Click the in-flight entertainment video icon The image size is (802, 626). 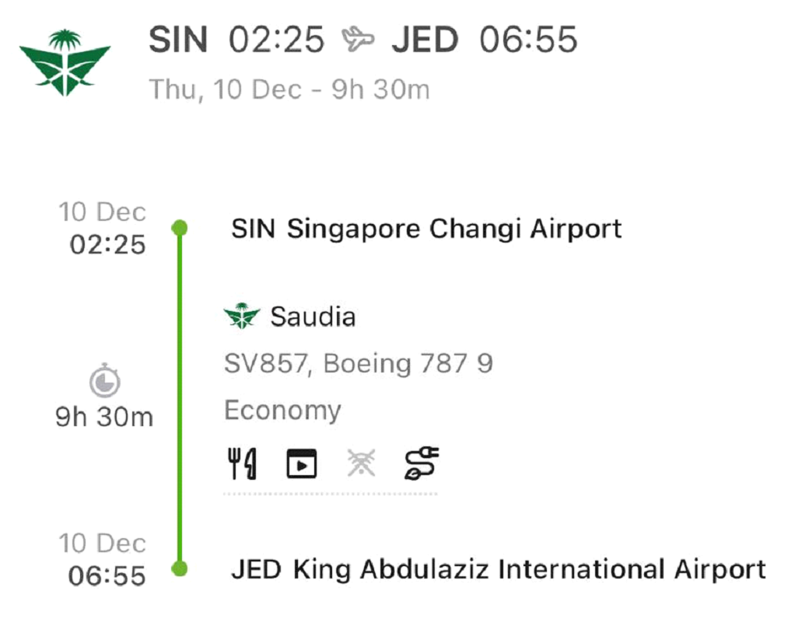tap(302, 463)
